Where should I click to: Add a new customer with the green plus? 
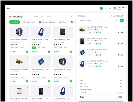[x=122, y=21]
